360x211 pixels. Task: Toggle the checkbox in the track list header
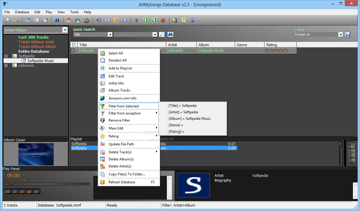pyautogui.click(x=74, y=45)
